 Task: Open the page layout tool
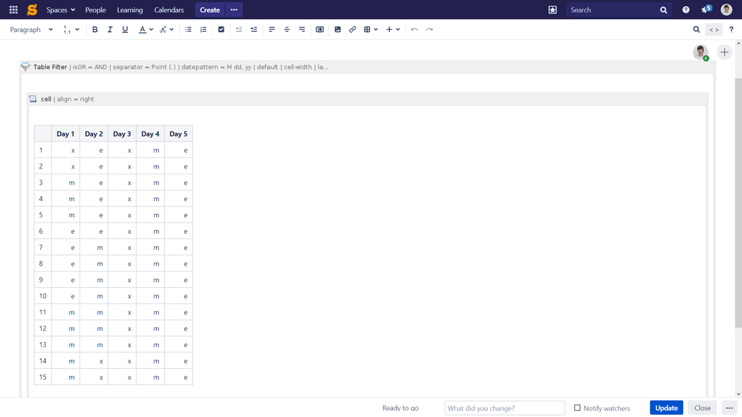click(x=320, y=30)
